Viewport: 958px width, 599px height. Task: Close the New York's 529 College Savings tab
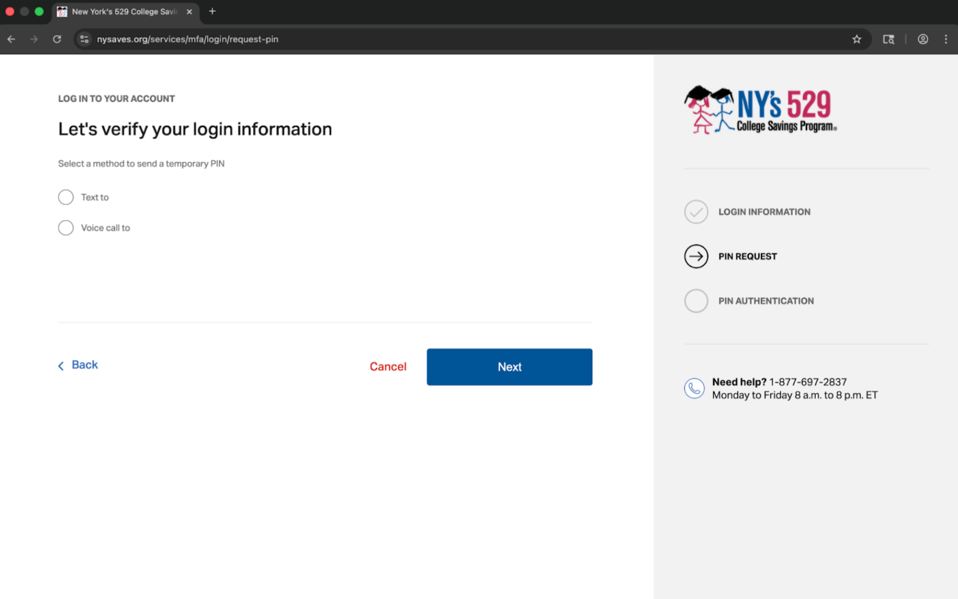(x=189, y=11)
